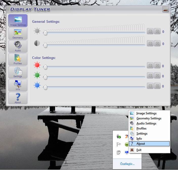Click the red color sun icon
The height and width of the screenshot is (170, 178).
coord(37,65)
